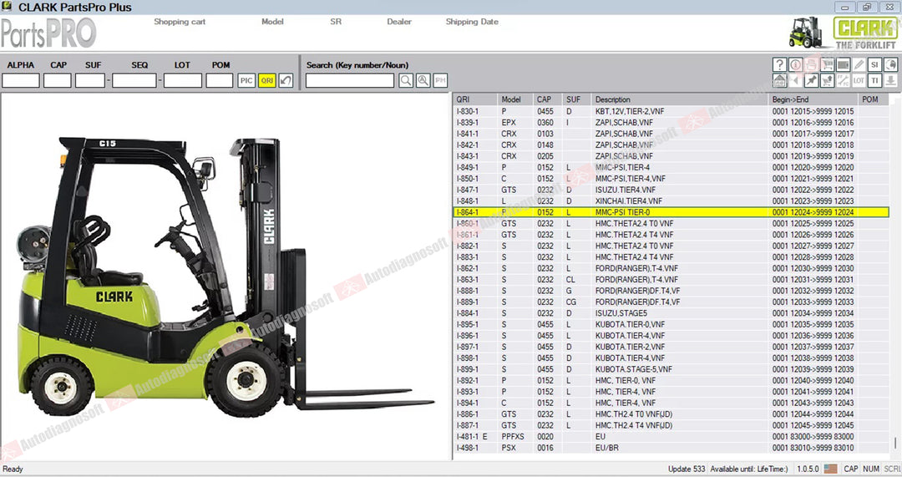
Task: Click the flag icon in the status bar
Action: click(x=830, y=469)
